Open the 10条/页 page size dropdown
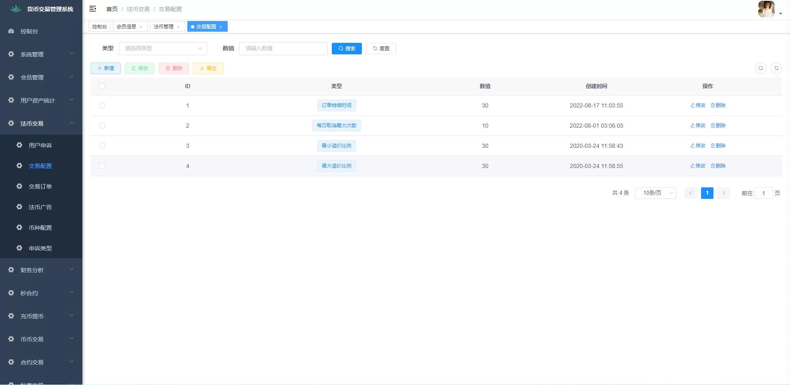Screen dimensions: 790x385 click(x=655, y=193)
